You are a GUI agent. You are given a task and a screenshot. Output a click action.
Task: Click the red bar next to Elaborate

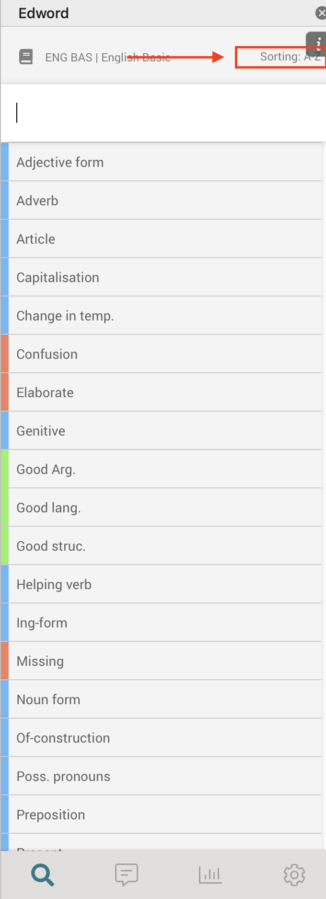coord(5,392)
